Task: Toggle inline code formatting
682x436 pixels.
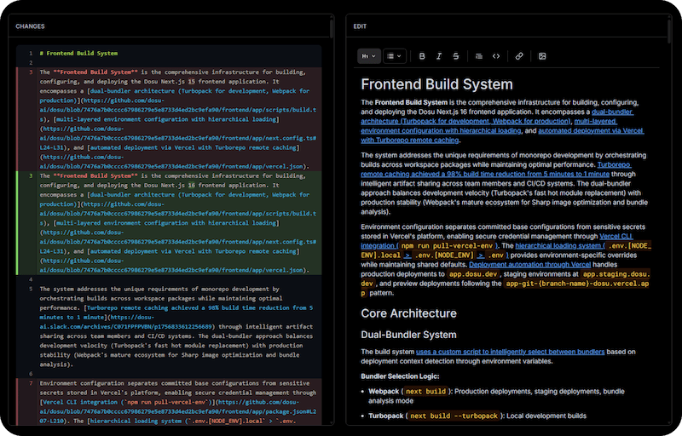Action: coord(496,56)
